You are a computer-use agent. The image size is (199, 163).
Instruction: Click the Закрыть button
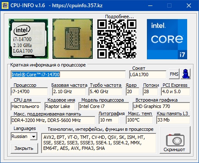point(24,148)
